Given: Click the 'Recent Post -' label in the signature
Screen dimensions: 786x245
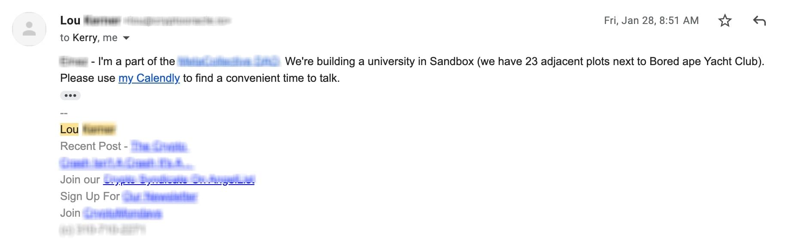Looking at the screenshot, I should click(x=94, y=146).
